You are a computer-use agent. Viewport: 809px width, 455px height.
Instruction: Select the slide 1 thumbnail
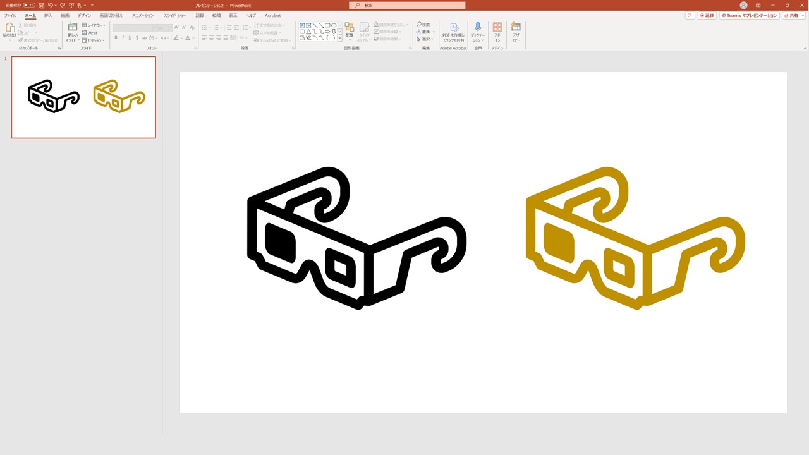pyautogui.click(x=83, y=97)
